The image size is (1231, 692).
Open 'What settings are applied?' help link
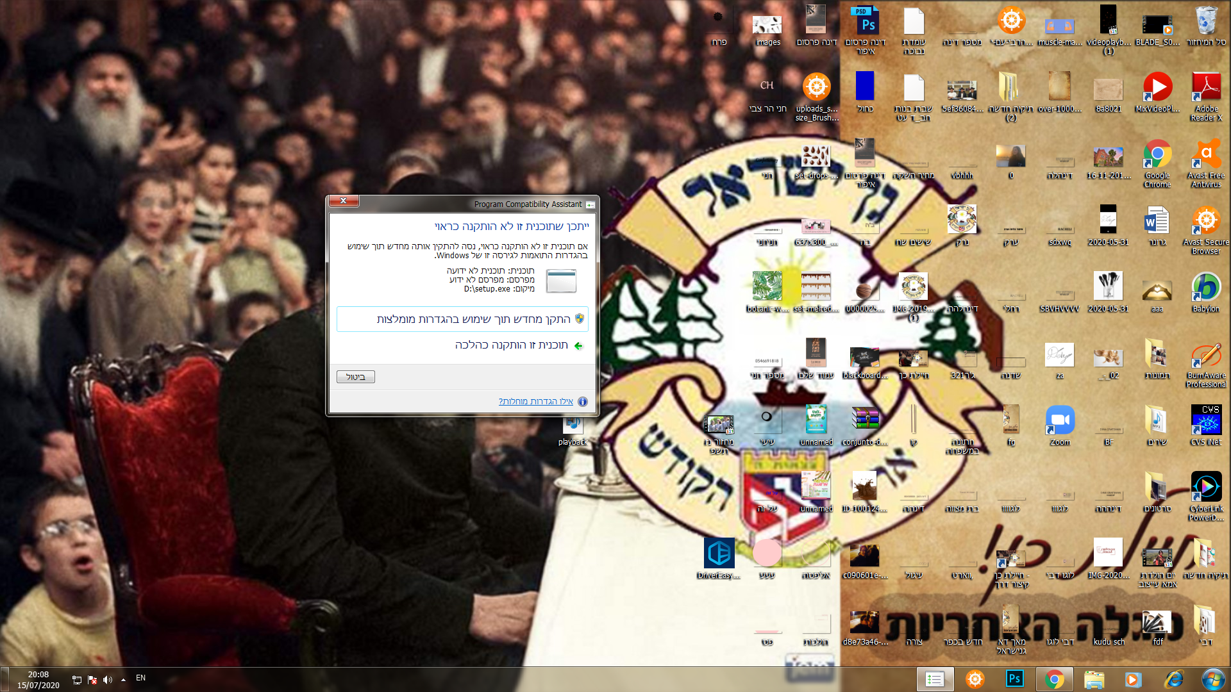coord(536,402)
